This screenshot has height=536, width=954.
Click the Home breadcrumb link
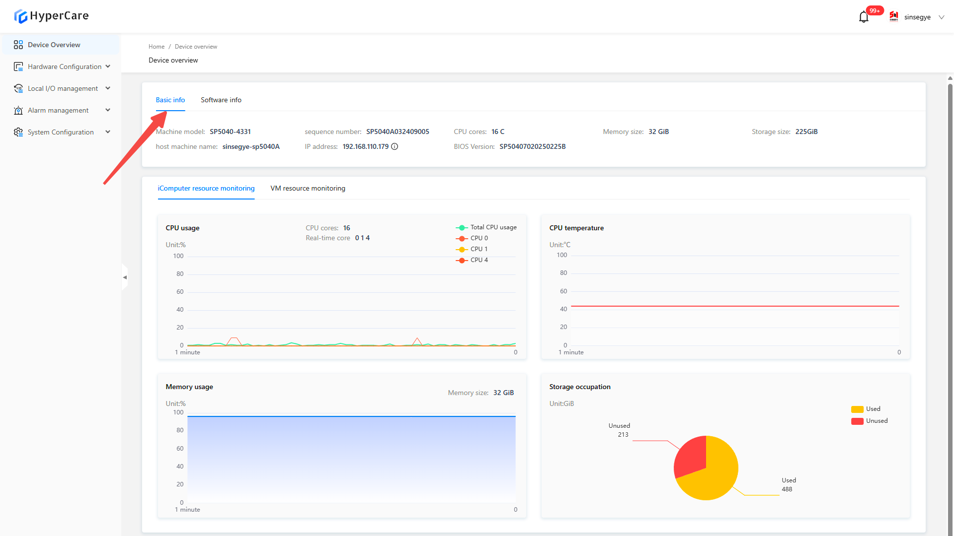pos(156,47)
